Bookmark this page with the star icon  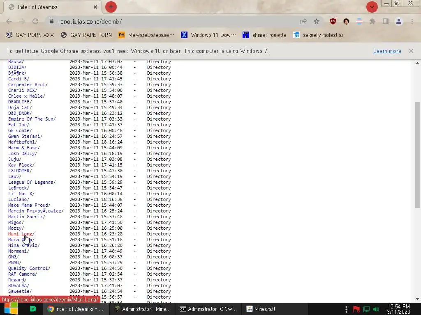click(x=317, y=21)
